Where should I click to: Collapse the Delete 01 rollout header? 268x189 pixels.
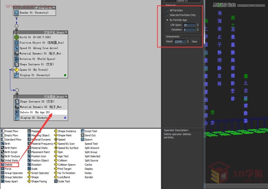pos(182,1)
